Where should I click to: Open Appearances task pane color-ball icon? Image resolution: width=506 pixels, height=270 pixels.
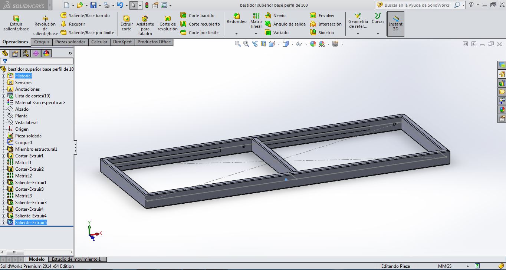tap(502, 110)
